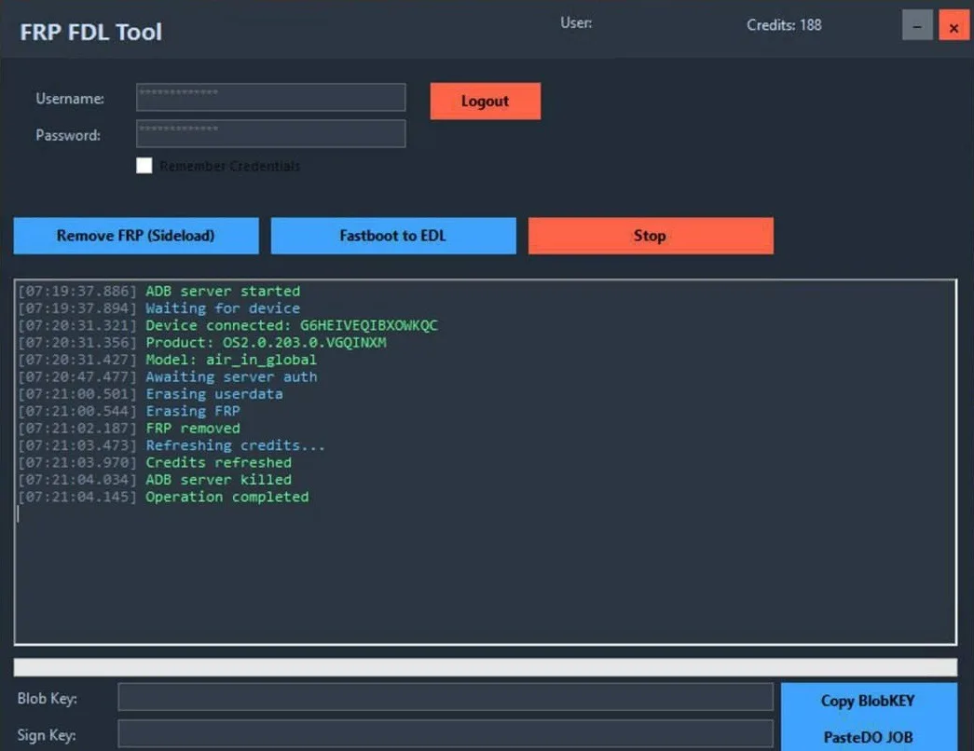Focus the Password input field
Screen dimensions: 974x751
[271, 133]
